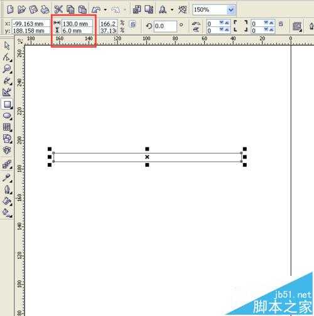
Task: Select the Eyedropper tool
Action: [x=7, y=177]
